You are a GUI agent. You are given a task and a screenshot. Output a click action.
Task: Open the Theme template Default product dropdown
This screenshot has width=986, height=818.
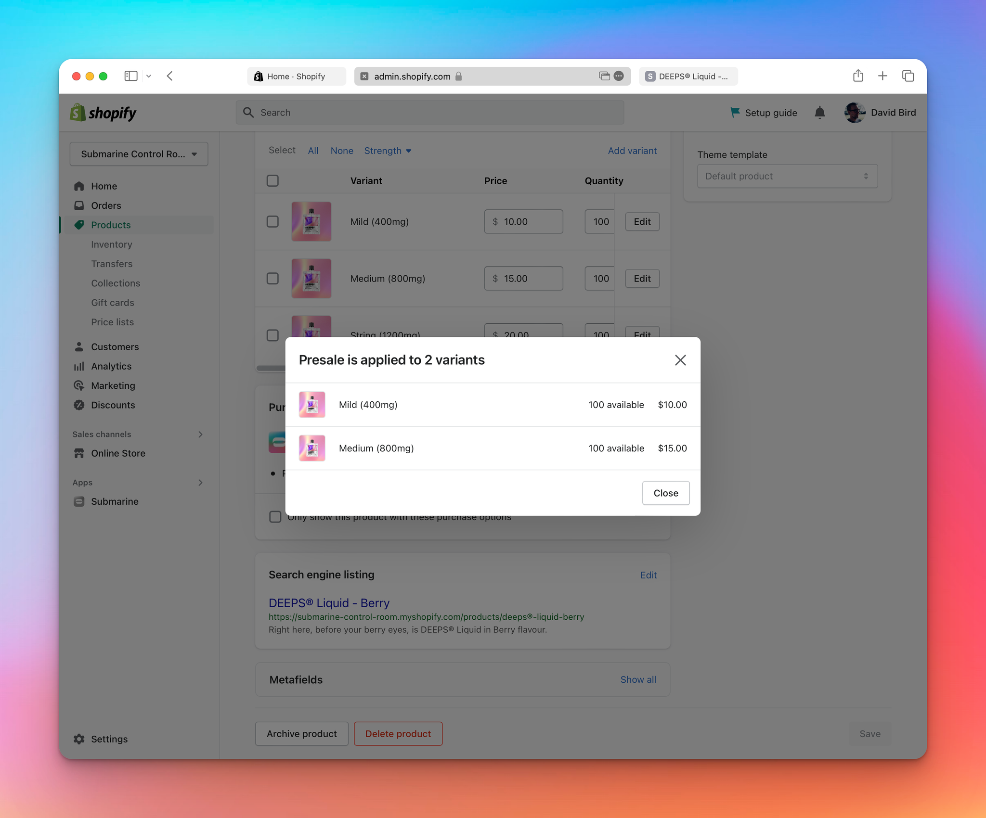[x=786, y=176]
